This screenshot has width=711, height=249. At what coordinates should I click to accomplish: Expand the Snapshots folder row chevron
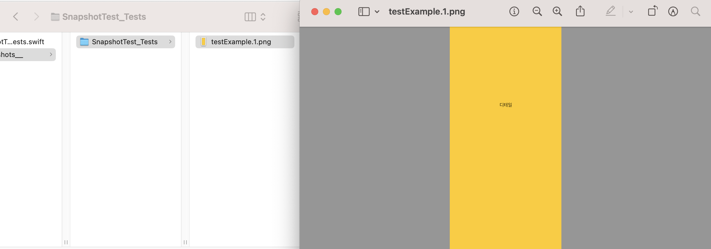pyautogui.click(x=51, y=55)
